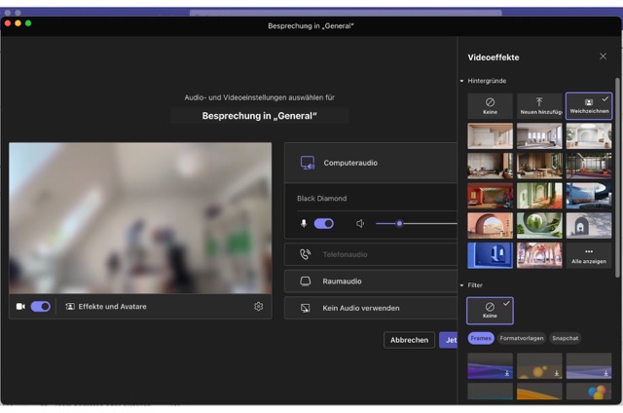Screen dimensions: 623x413
Task: Click the partially hidden Jetzt join button
Action: tap(449, 340)
